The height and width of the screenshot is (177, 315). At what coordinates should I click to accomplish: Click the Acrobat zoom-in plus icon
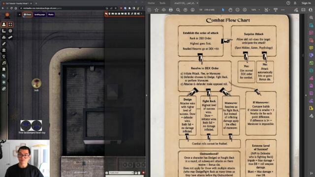245,10
